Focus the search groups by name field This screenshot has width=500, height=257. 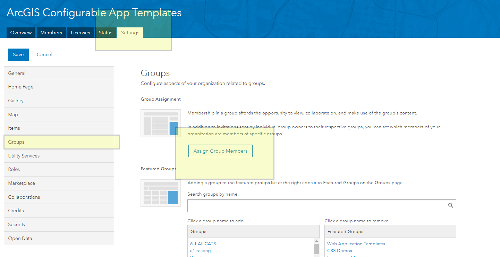pyautogui.click(x=322, y=206)
